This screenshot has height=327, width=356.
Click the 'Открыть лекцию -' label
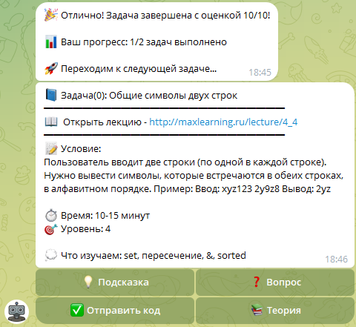105,122
